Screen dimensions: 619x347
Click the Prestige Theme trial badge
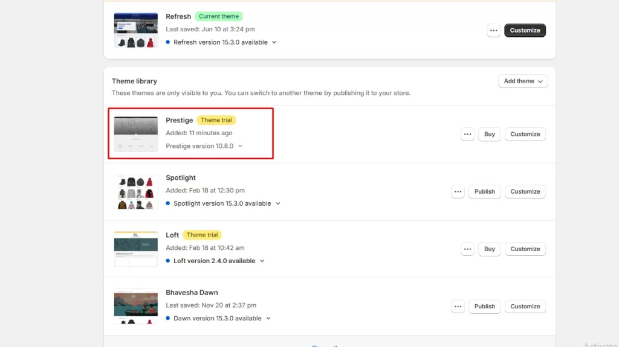click(216, 120)
